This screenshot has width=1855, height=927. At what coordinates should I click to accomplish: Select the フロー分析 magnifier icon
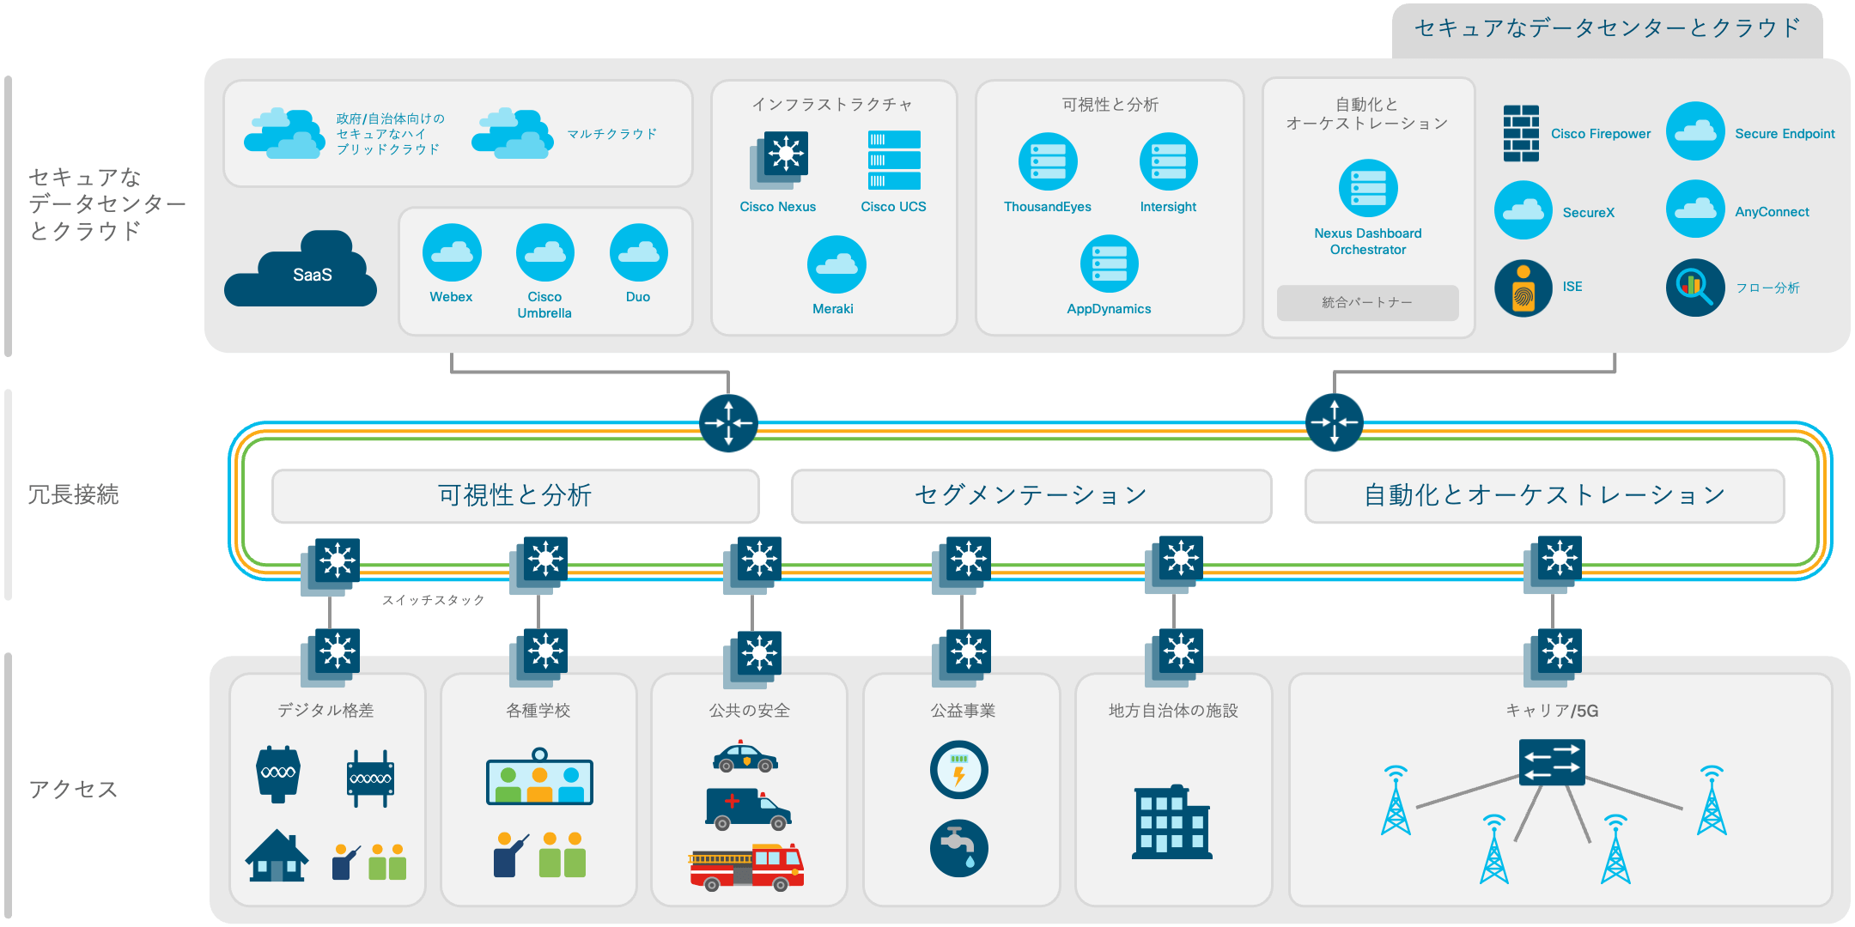pyautogui.click(x=1695, y=288)
